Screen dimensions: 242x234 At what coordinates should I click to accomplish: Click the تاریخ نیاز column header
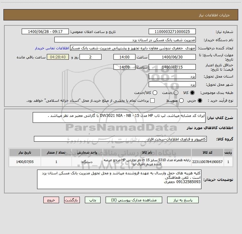[25, 153]
